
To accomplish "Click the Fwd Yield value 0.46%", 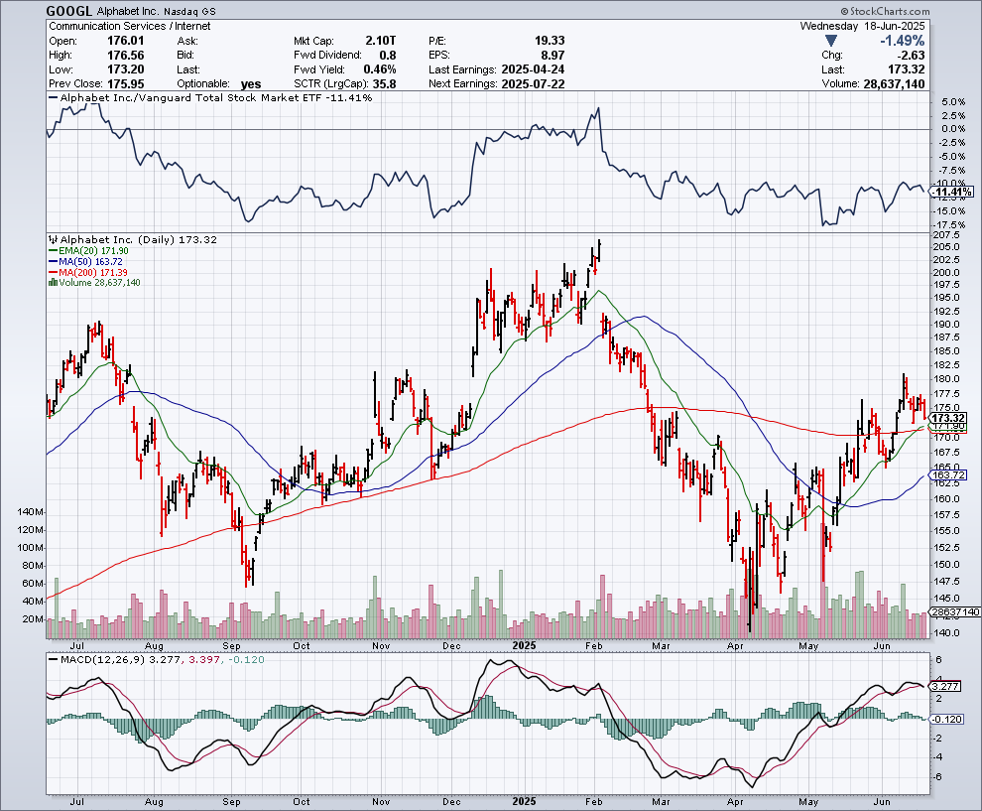I will (380, 69).
